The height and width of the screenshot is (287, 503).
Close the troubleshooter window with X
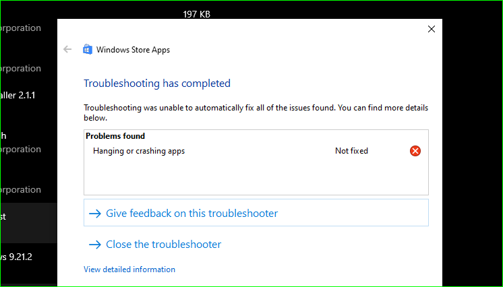pos(432,29)
